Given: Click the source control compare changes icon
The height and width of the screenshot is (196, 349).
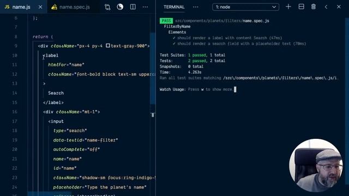Looking at the screenshot, I should 107,7.
